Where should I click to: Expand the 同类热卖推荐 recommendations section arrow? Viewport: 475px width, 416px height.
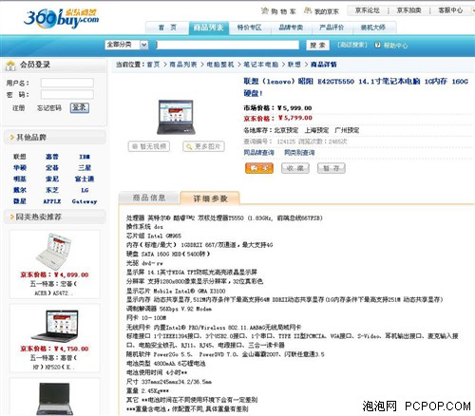click(x=12, y=217)
